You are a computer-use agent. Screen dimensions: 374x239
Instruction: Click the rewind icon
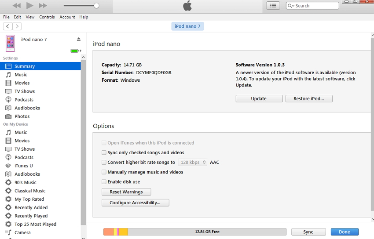[x=17, y=6]
